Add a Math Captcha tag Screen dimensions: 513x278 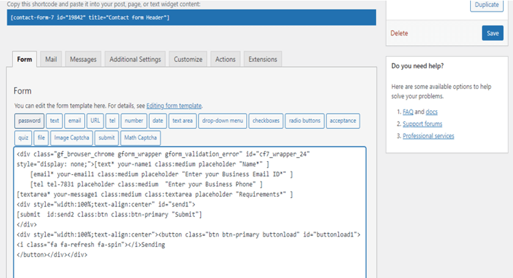pyautogui.click(x=140, y=137)
